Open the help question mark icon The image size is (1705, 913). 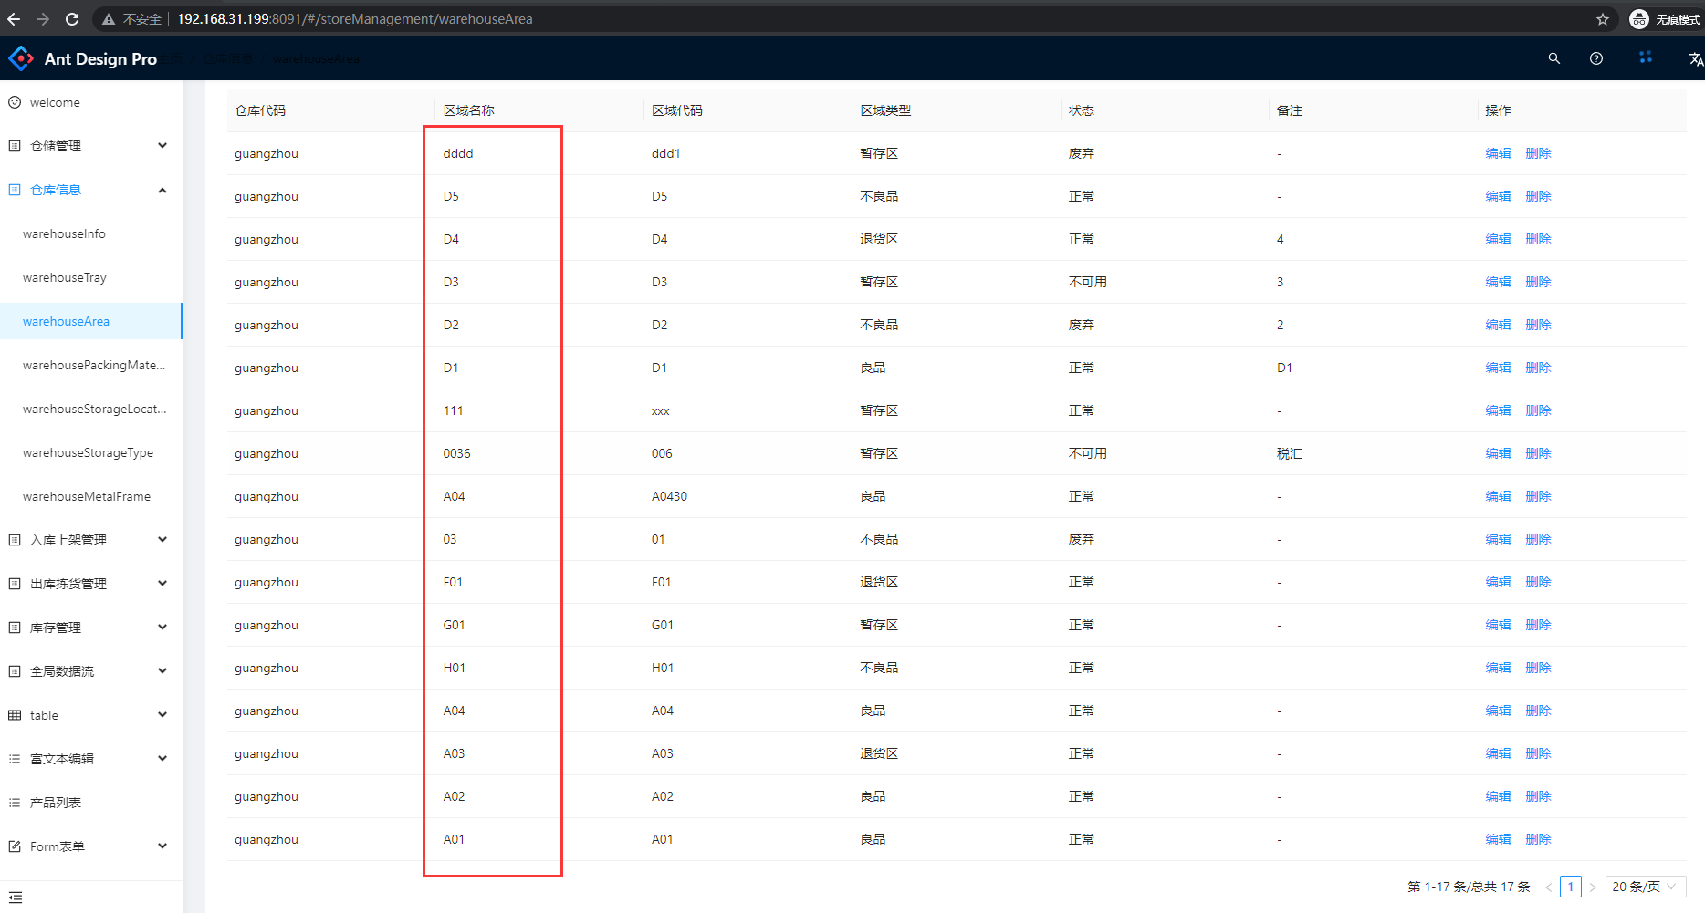pos(1595,58)
